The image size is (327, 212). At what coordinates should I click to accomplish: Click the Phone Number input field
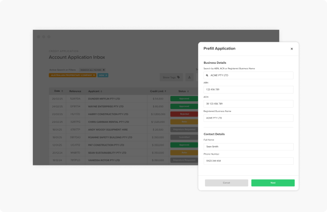point(248,161)
